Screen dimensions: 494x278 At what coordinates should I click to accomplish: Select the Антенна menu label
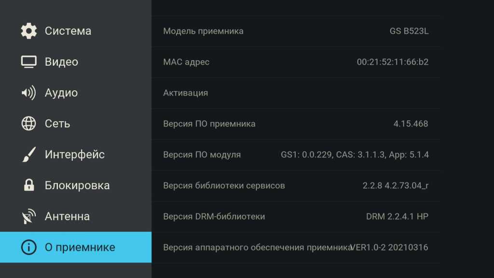coord(67,216)
